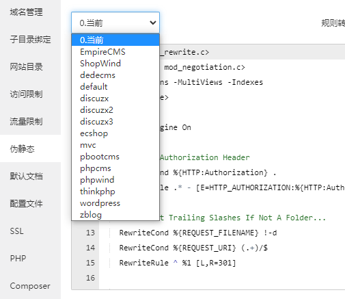Go to the 流量限制 tab

[30, 121]
